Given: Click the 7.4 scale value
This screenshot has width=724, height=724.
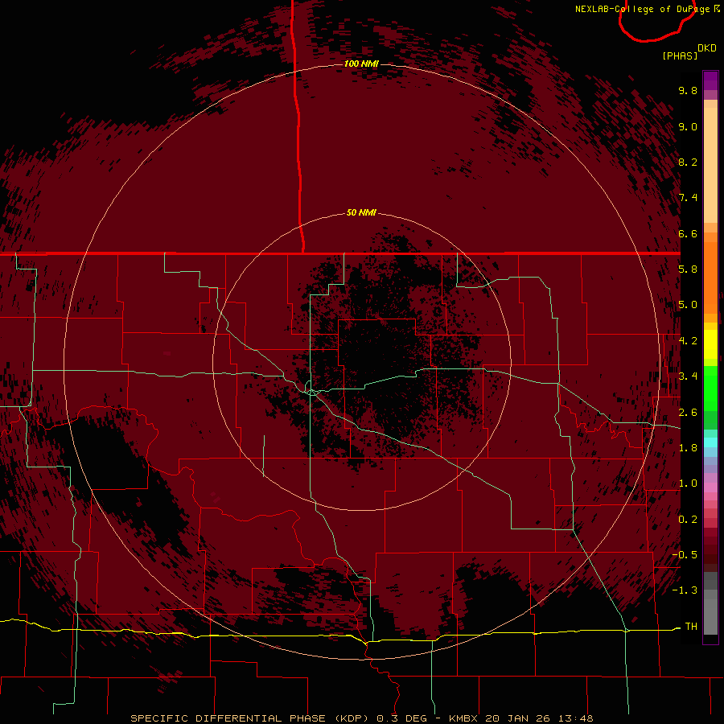Looking at the screenshot, I should click(688, 198).
